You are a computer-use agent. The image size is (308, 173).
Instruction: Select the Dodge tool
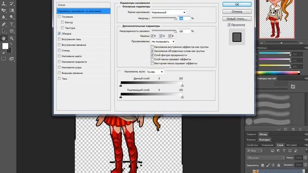pos(12,17)
